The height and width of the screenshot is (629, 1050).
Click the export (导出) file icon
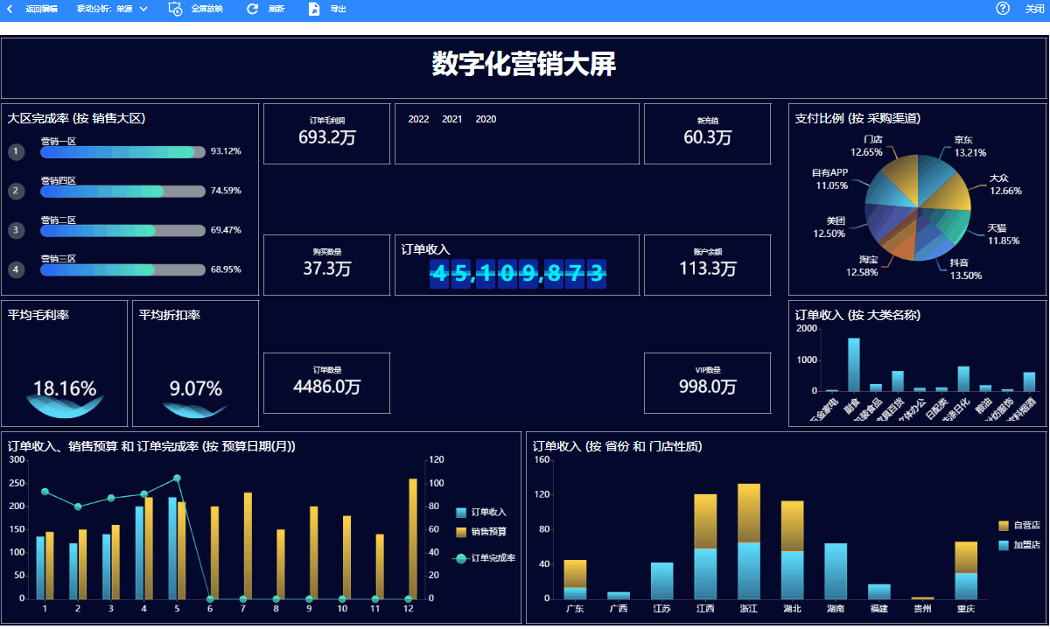[314, 9]
